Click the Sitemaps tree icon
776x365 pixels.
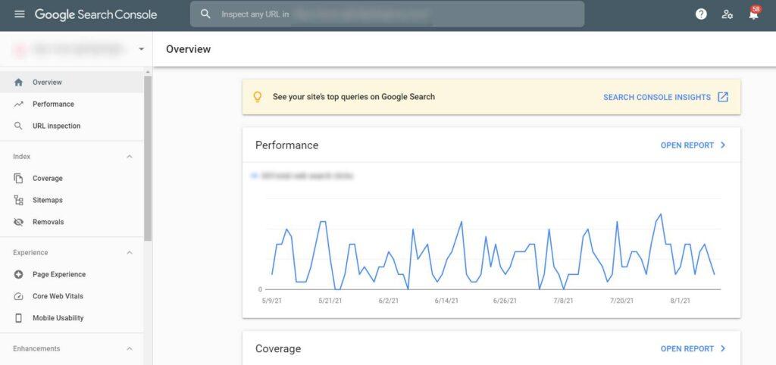point(18,201)
